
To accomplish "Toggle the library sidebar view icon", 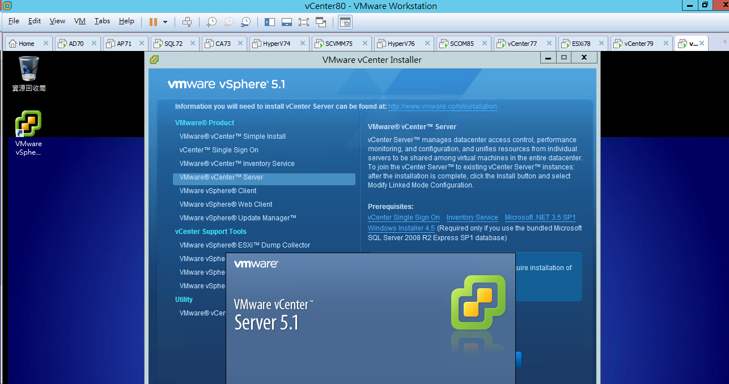I will tap(270, 22).
